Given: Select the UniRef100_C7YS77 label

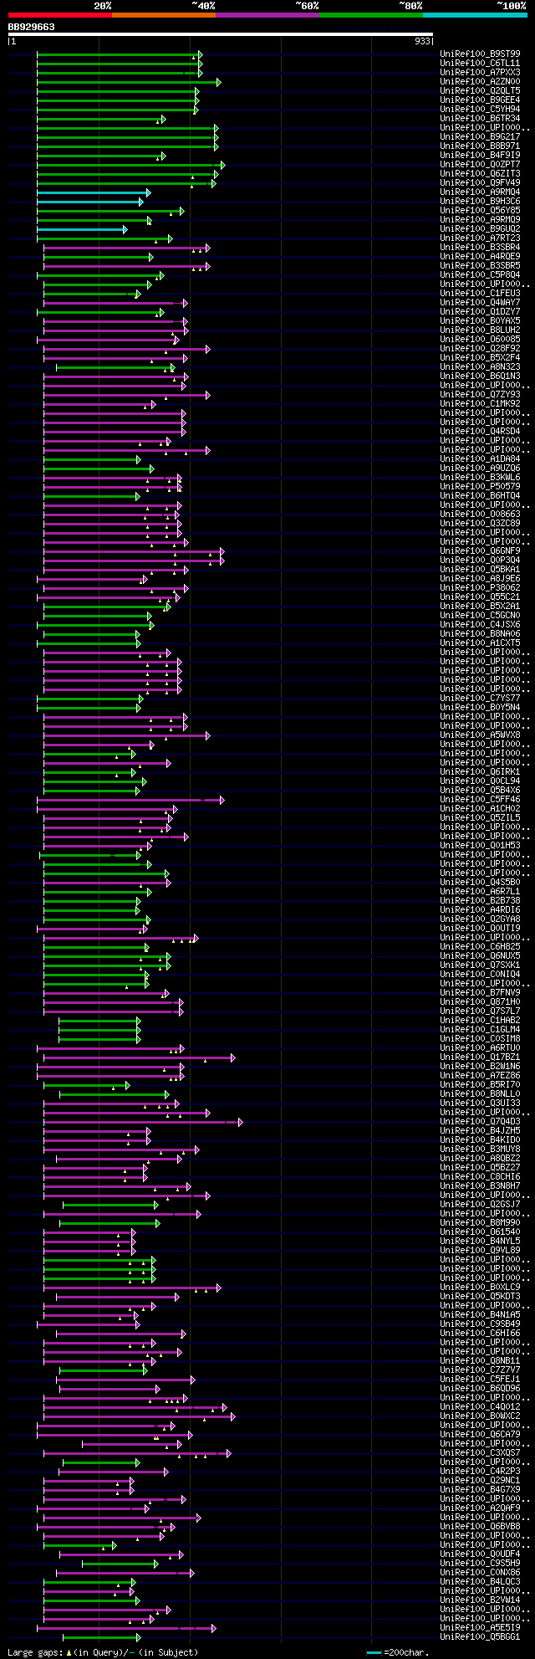Looking at the screenshot, I should (x=480, y=699).
